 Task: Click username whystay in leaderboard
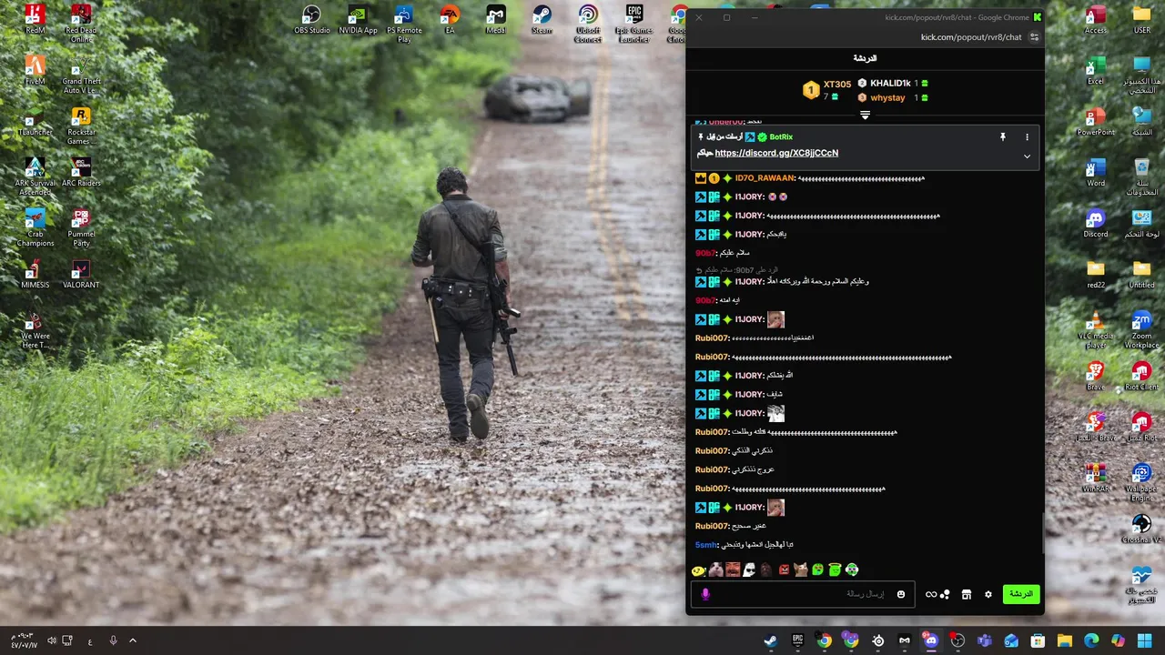click(887, 97)
